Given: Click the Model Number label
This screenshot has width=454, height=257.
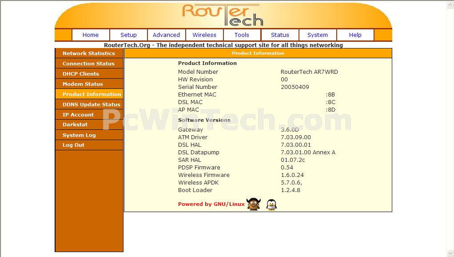Looking at the screenshot, I should (x=198, y=72).
